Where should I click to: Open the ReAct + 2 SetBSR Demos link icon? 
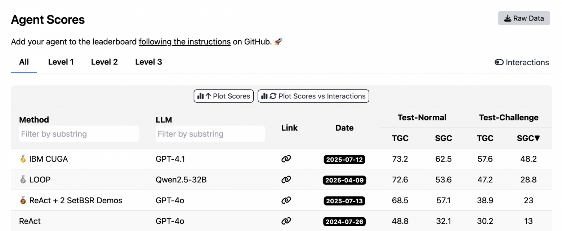pos(286,200)
